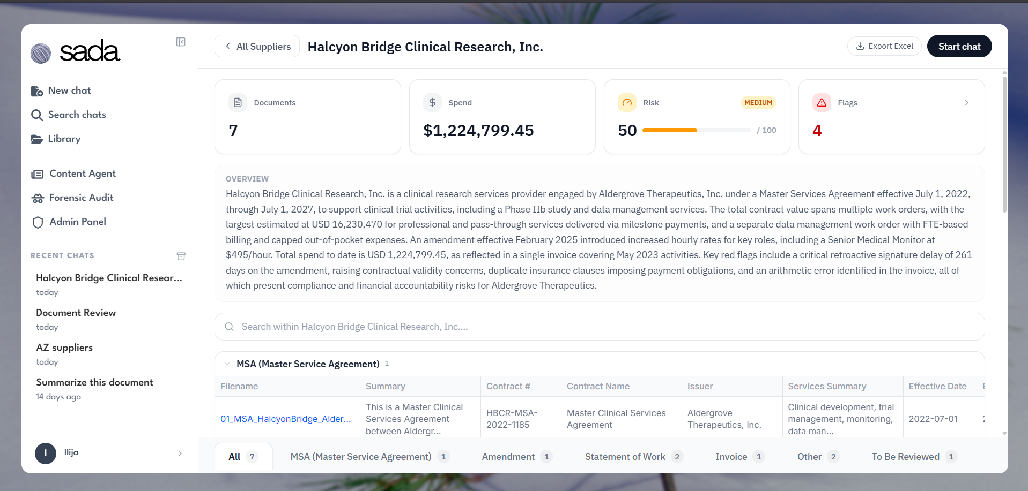Export data with Export Excel button
1028x491 pixels.
point(884,46)
